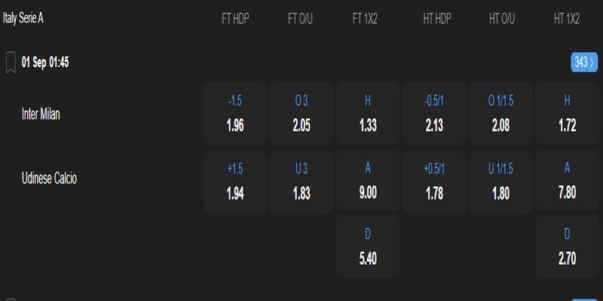
Task: Bet on half-time Home win at 1.72
Action: point(567,114)
